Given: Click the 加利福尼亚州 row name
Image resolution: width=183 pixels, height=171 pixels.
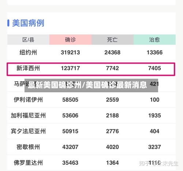Looking at the screenshot, I should pos(28,115).
